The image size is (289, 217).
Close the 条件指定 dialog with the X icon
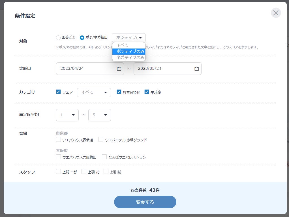(x=276, y=13)
